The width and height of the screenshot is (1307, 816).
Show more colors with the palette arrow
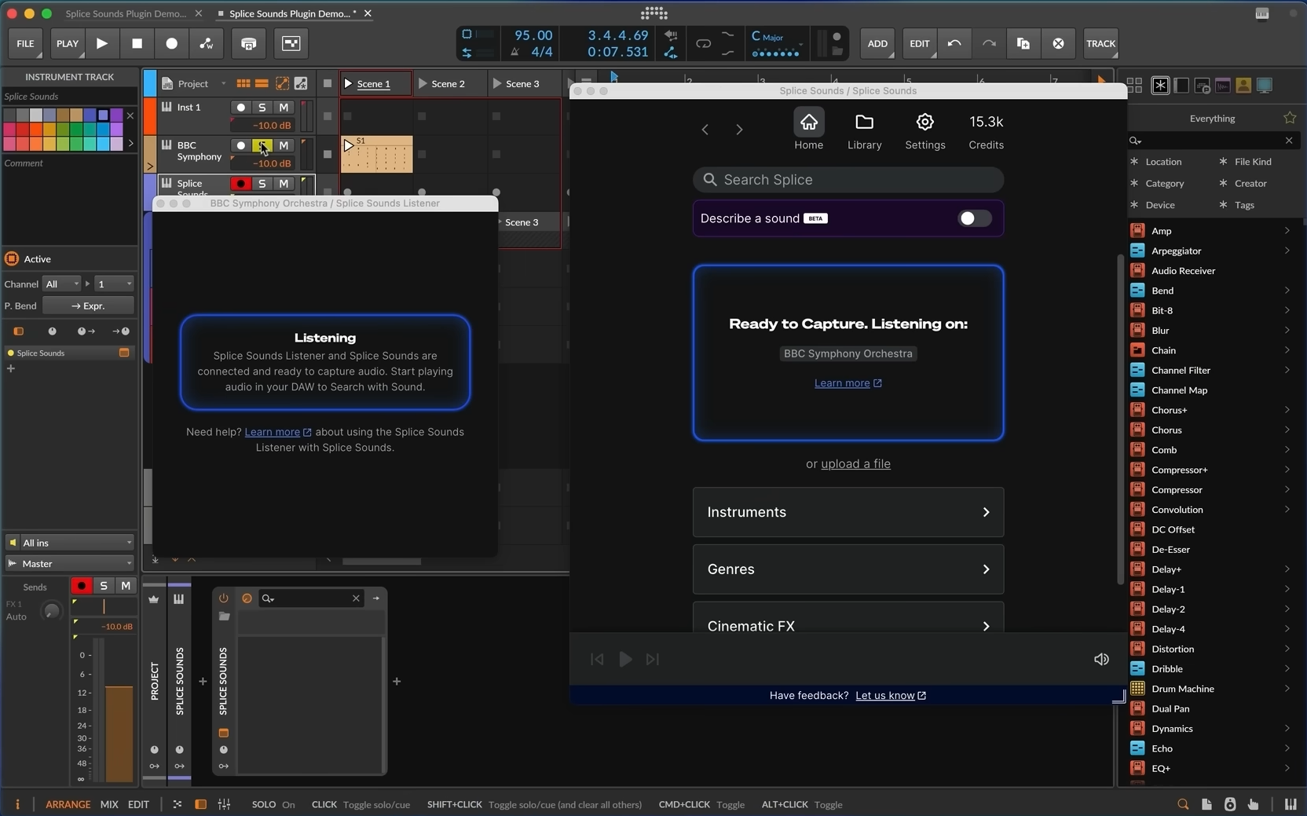coord(130,143)
